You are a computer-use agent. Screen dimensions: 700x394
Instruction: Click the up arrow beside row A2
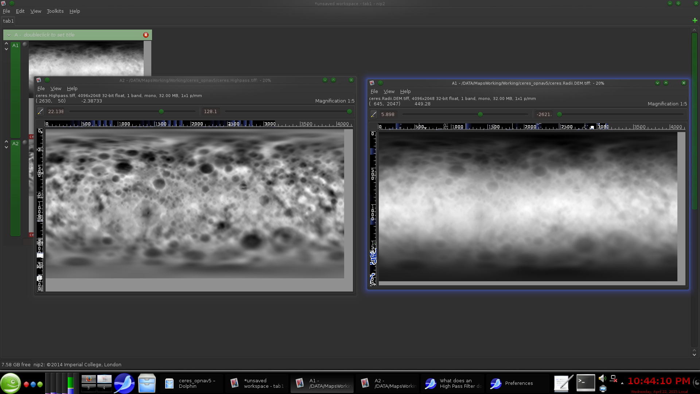6,142
